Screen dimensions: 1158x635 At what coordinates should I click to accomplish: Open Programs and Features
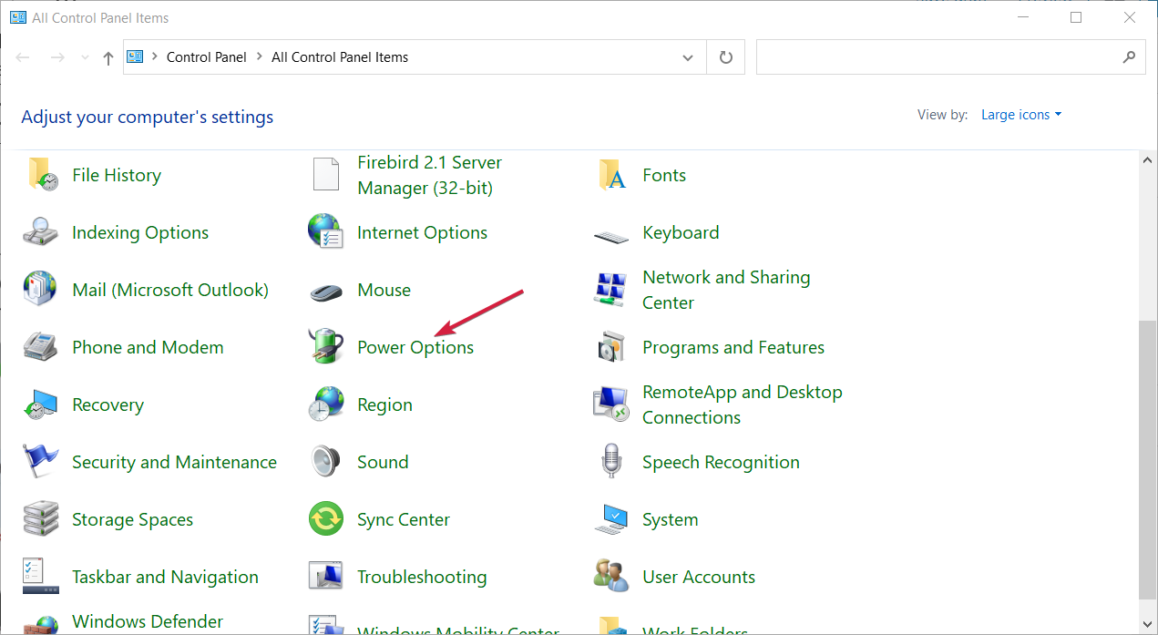733,347
